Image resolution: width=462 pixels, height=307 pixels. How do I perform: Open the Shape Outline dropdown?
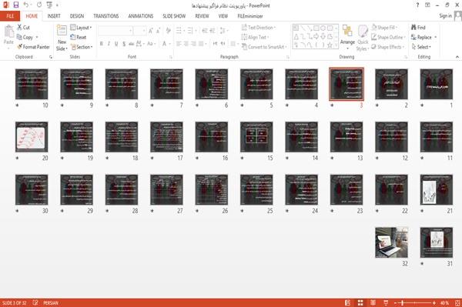[389, 37]
